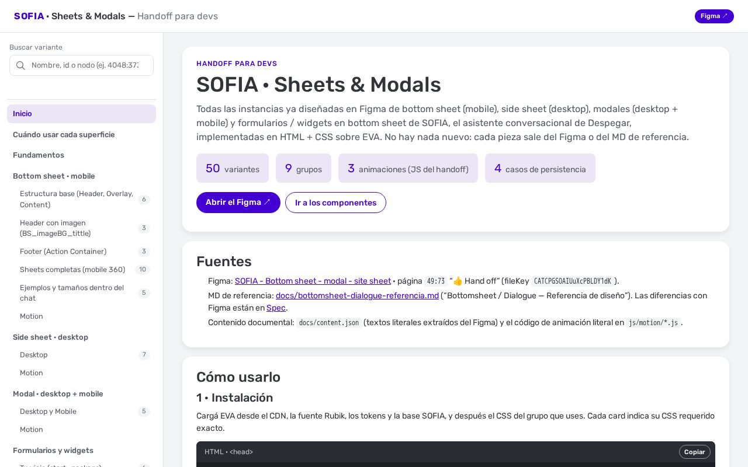Open Motion under Modal • desktop + mobile
Image resolution: width=748 pixels, height=467 pixels.
[81, 430]
